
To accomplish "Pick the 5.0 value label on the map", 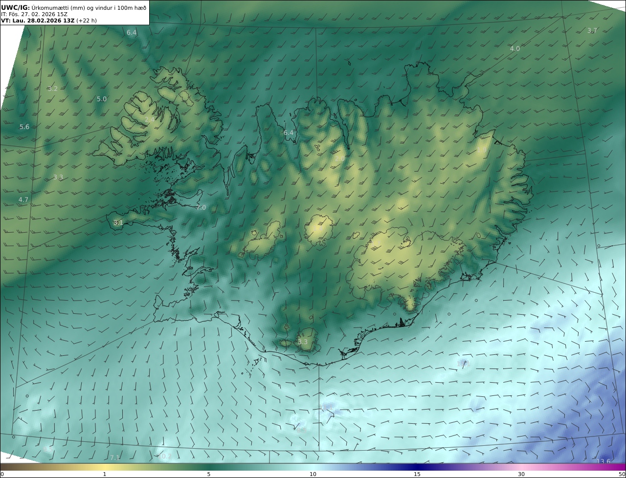I will (101, 99).
